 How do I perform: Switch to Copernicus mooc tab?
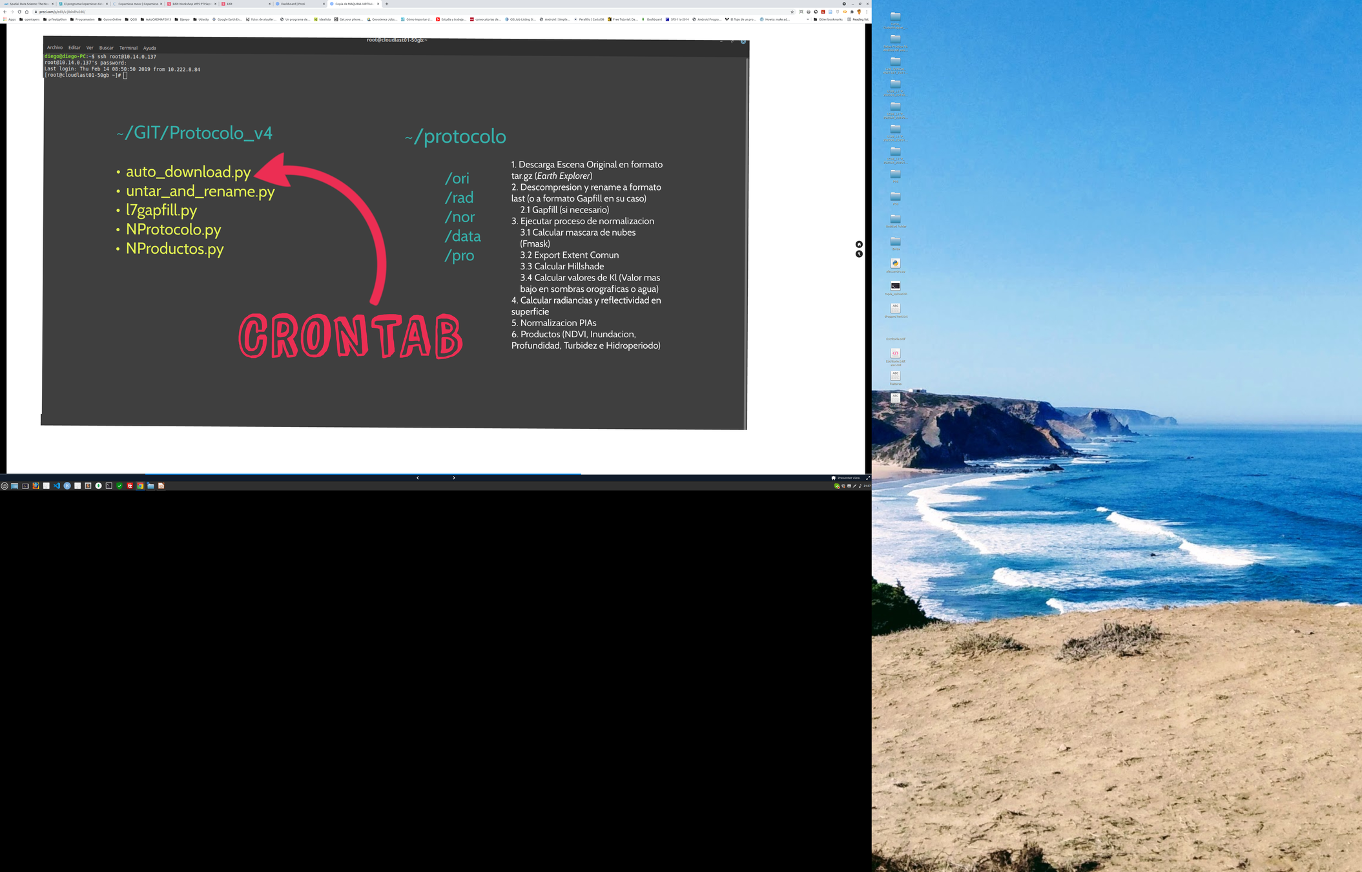pyautogui.click(x=137, y=4)
